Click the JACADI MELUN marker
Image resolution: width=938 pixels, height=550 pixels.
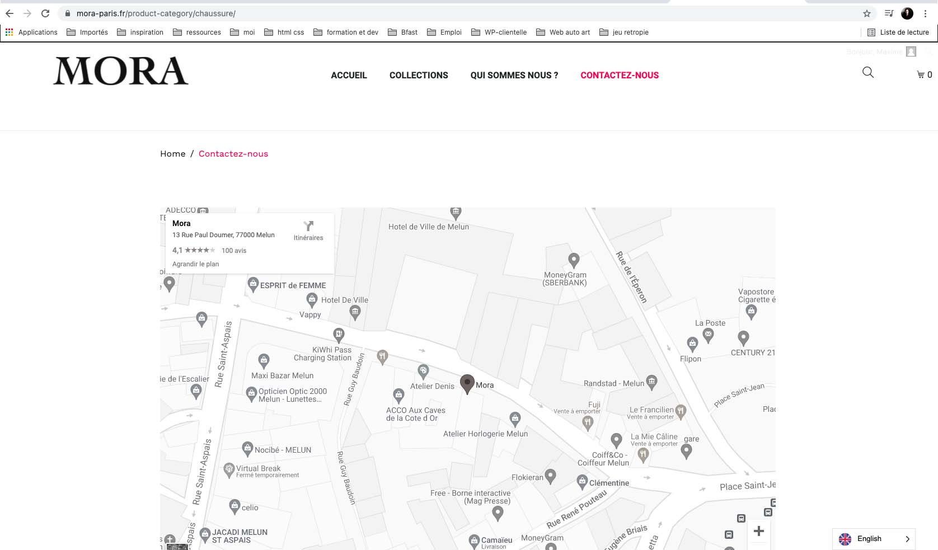205,534
